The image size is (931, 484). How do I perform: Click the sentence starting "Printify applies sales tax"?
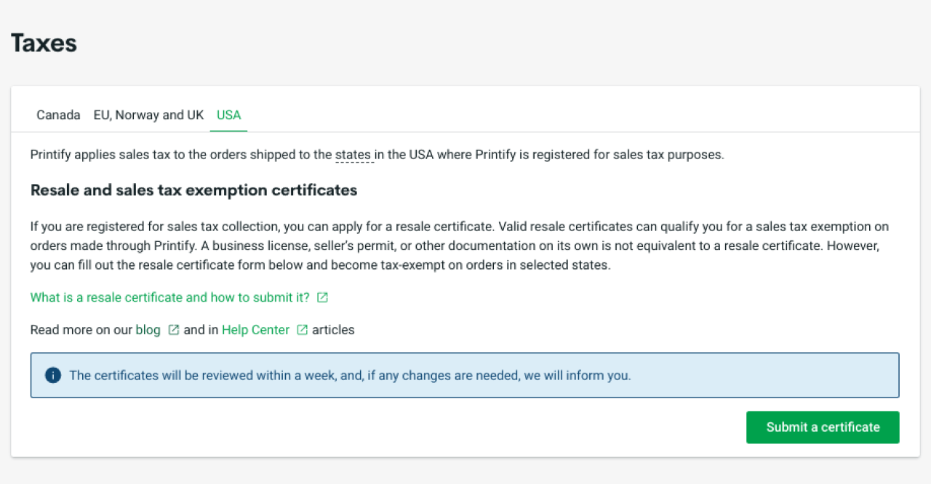tap(182, 155)
